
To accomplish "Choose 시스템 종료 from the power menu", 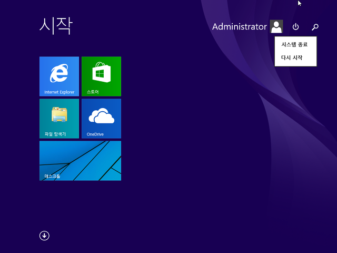I will tap(295, 44).
